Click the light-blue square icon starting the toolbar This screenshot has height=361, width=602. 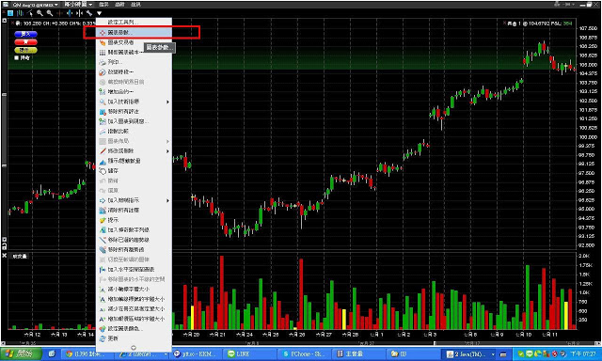(x=10, y=13)
